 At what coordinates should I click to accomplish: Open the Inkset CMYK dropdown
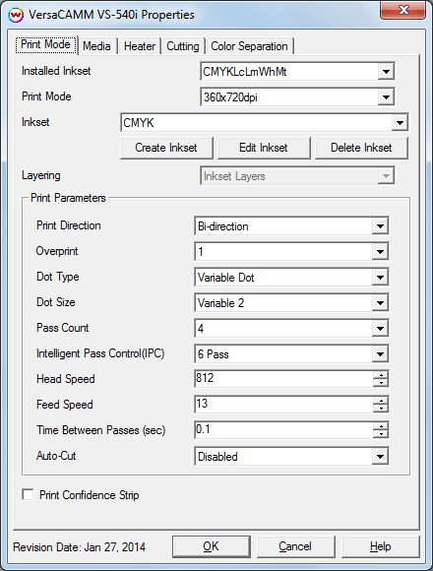pos(264,122)
